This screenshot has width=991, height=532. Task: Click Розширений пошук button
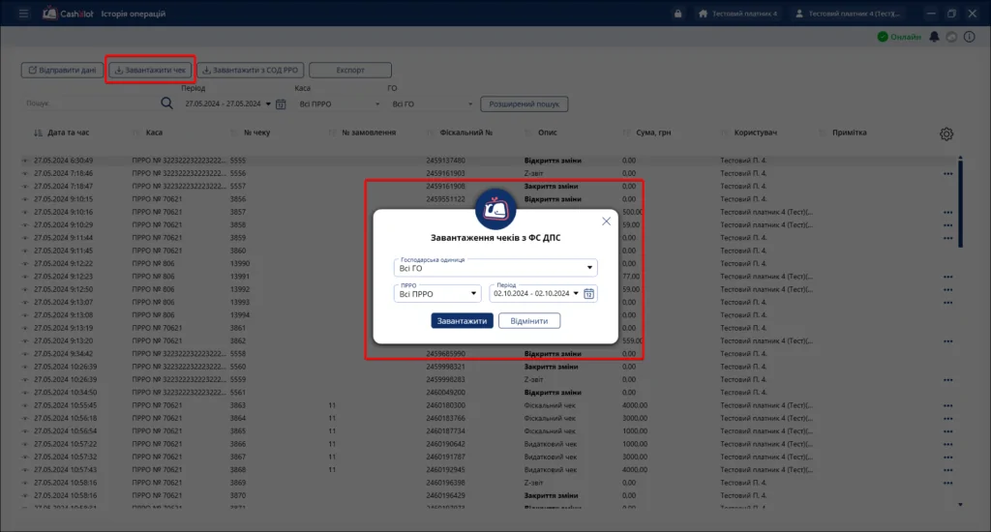click(524, 103)
